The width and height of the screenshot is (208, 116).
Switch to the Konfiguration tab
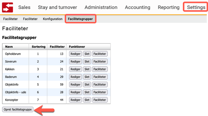tap(53, 19)
